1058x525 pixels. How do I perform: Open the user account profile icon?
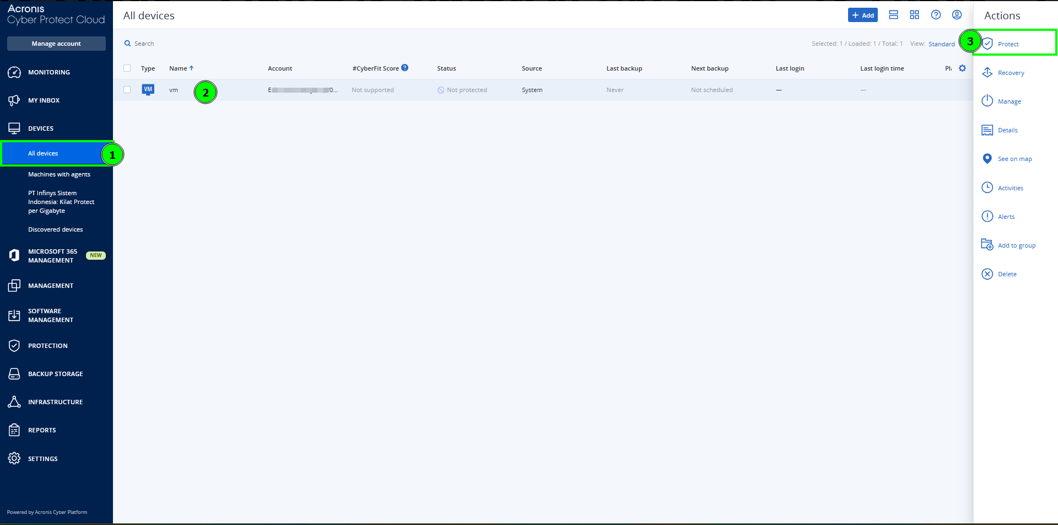[x=957, y=15]
